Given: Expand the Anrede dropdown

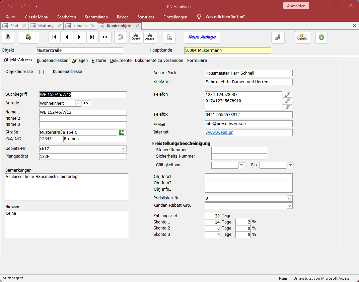Looking at the screenshot, I should click(x=78, y=103).
